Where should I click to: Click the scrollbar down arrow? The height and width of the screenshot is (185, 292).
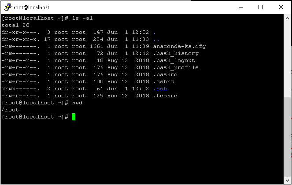click(x=287, y=180)
